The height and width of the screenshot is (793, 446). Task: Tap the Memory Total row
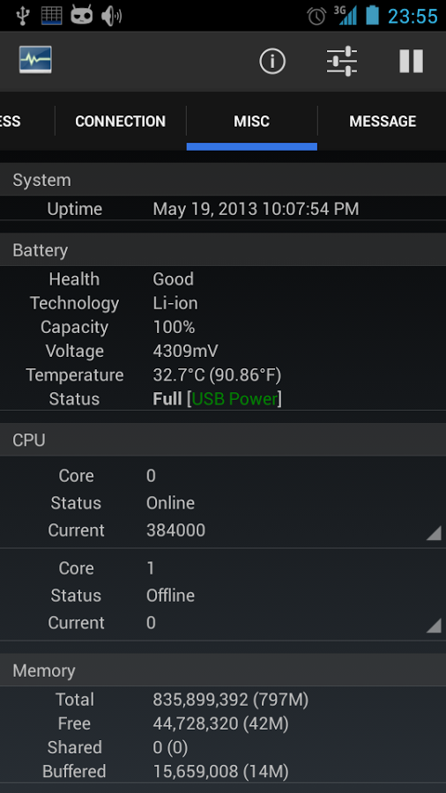(223, 700)
